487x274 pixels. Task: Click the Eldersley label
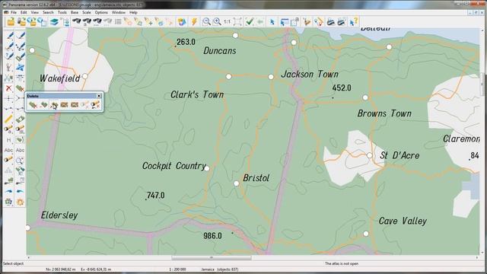(x=59, y=215)
